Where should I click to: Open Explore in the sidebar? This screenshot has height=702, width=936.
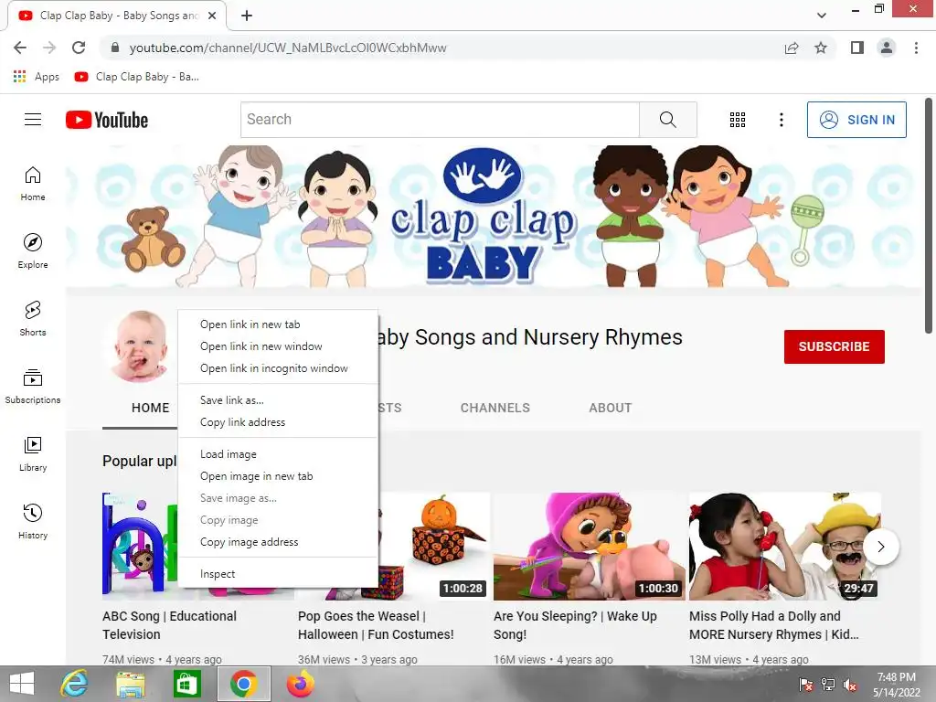coord(33,251)
